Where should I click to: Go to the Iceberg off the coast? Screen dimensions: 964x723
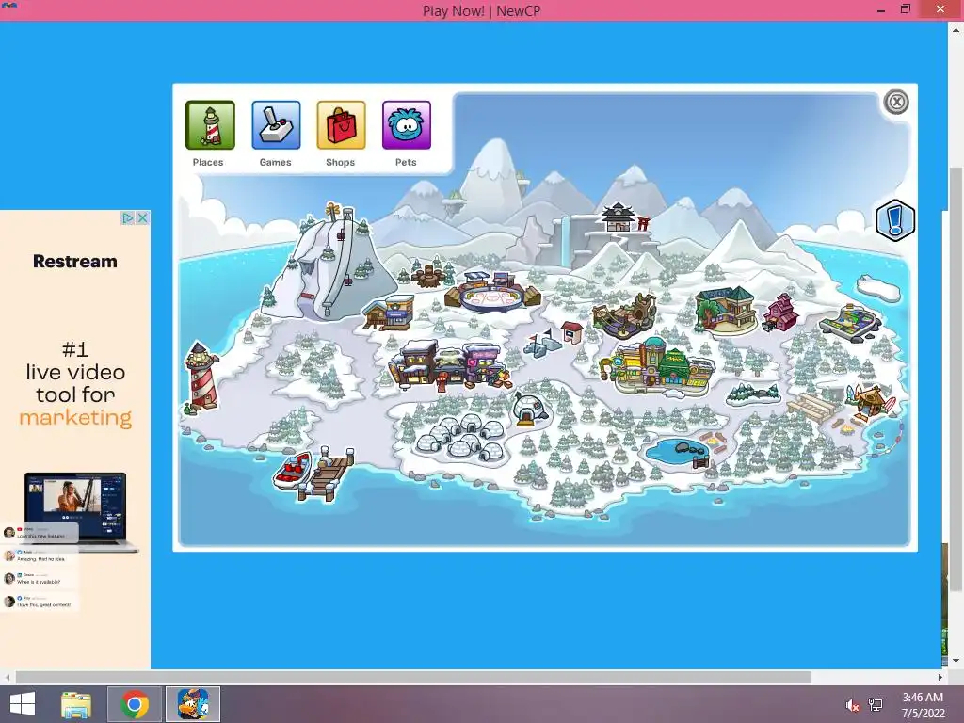(x=878, y=288)
